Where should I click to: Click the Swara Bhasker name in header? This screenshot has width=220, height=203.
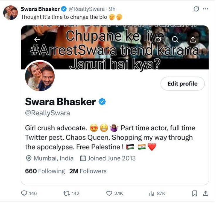[40, 9]
